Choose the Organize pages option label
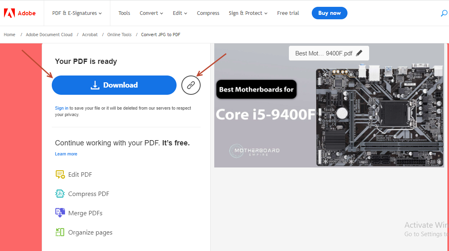This screenshot has width=449, height=251. 90,233
